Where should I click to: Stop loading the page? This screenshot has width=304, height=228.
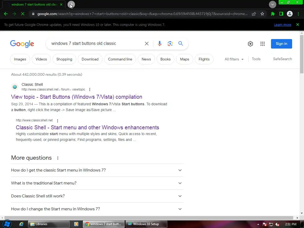tap(23, 14)
